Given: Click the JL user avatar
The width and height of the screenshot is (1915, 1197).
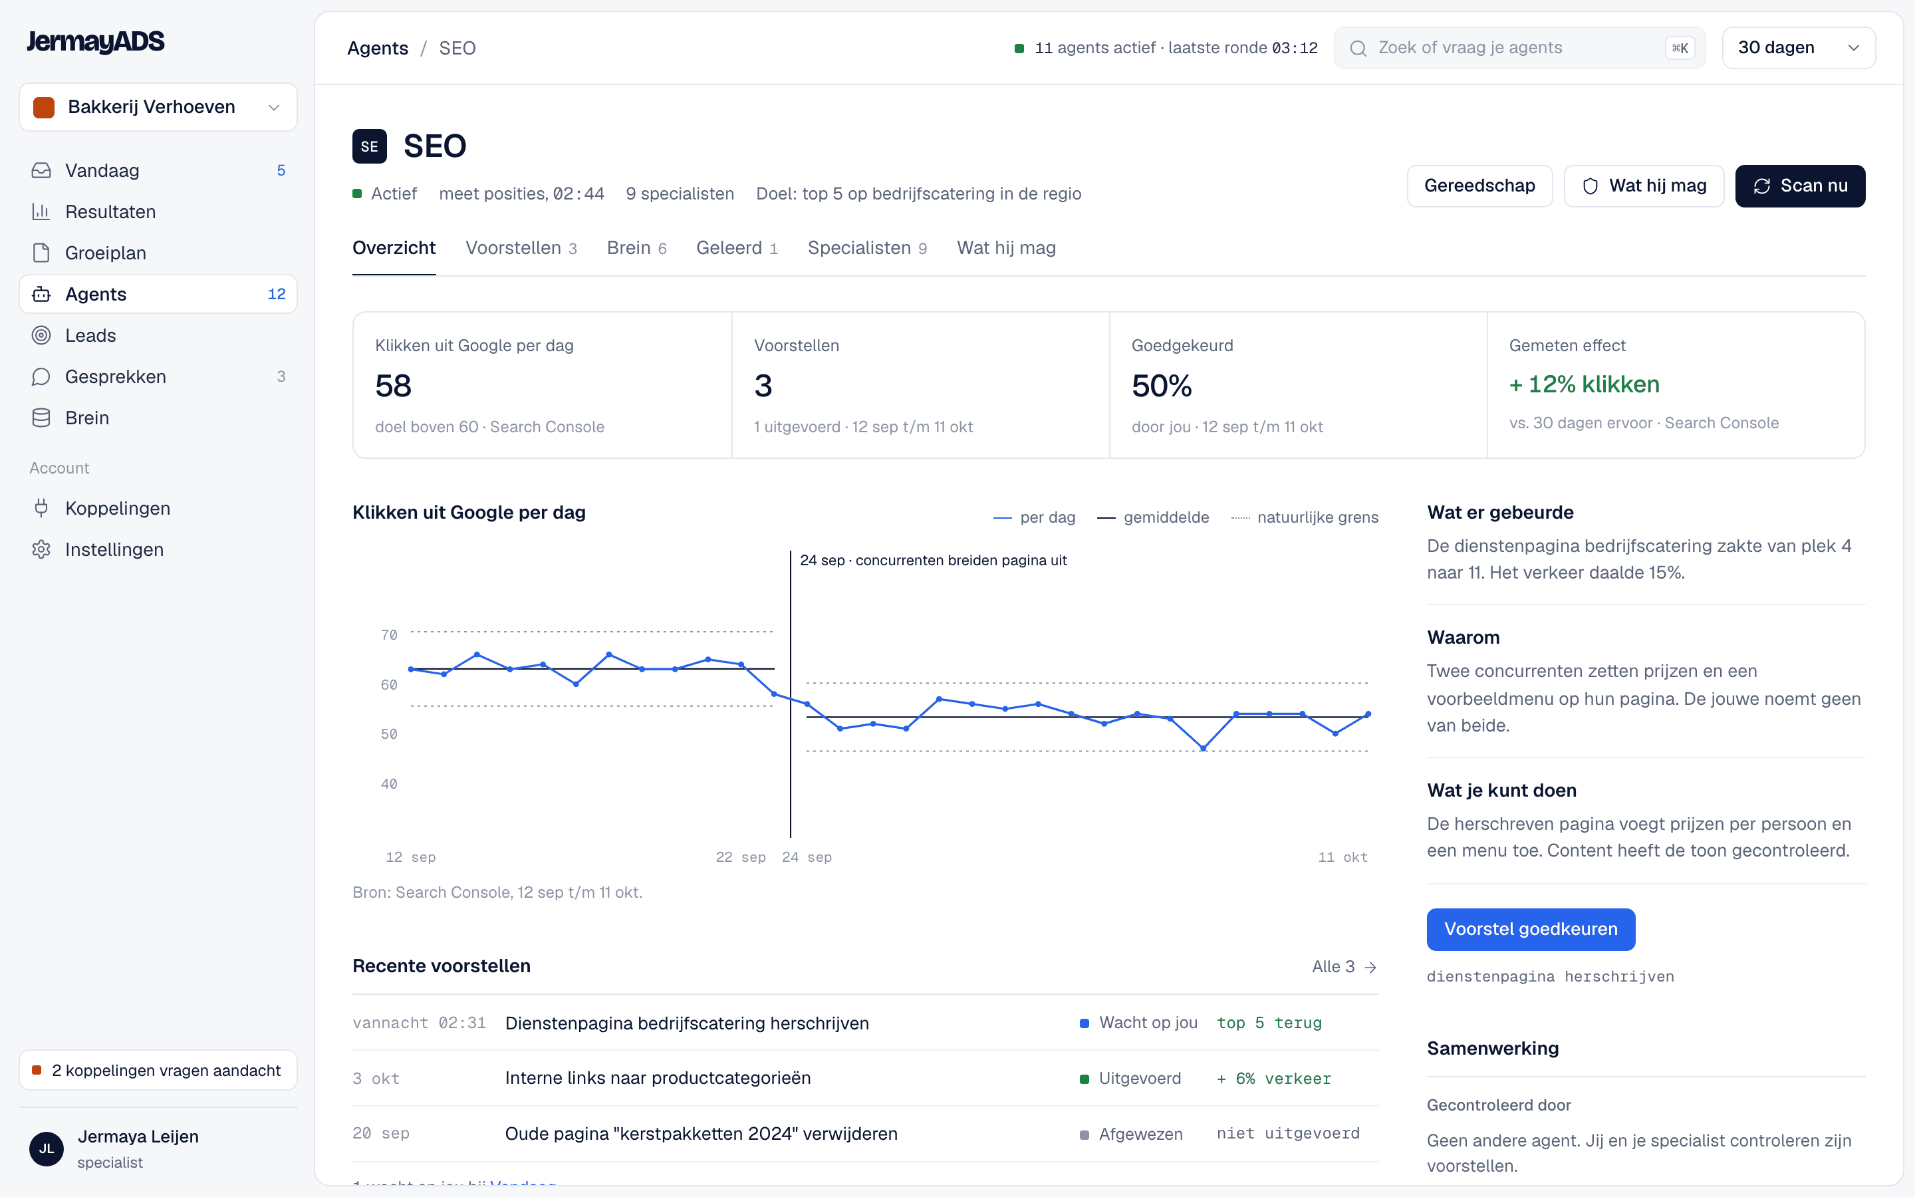Looking at the screenshot, I should coord(47,1148).
